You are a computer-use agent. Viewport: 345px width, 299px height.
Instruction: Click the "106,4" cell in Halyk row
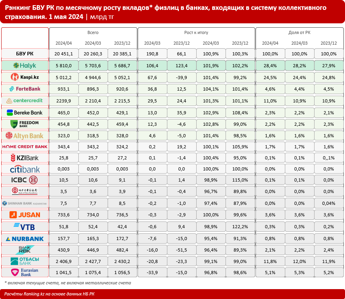coord(152,66)
